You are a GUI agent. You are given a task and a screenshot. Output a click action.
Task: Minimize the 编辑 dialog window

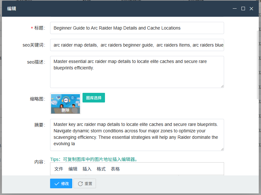click(235, 9)
